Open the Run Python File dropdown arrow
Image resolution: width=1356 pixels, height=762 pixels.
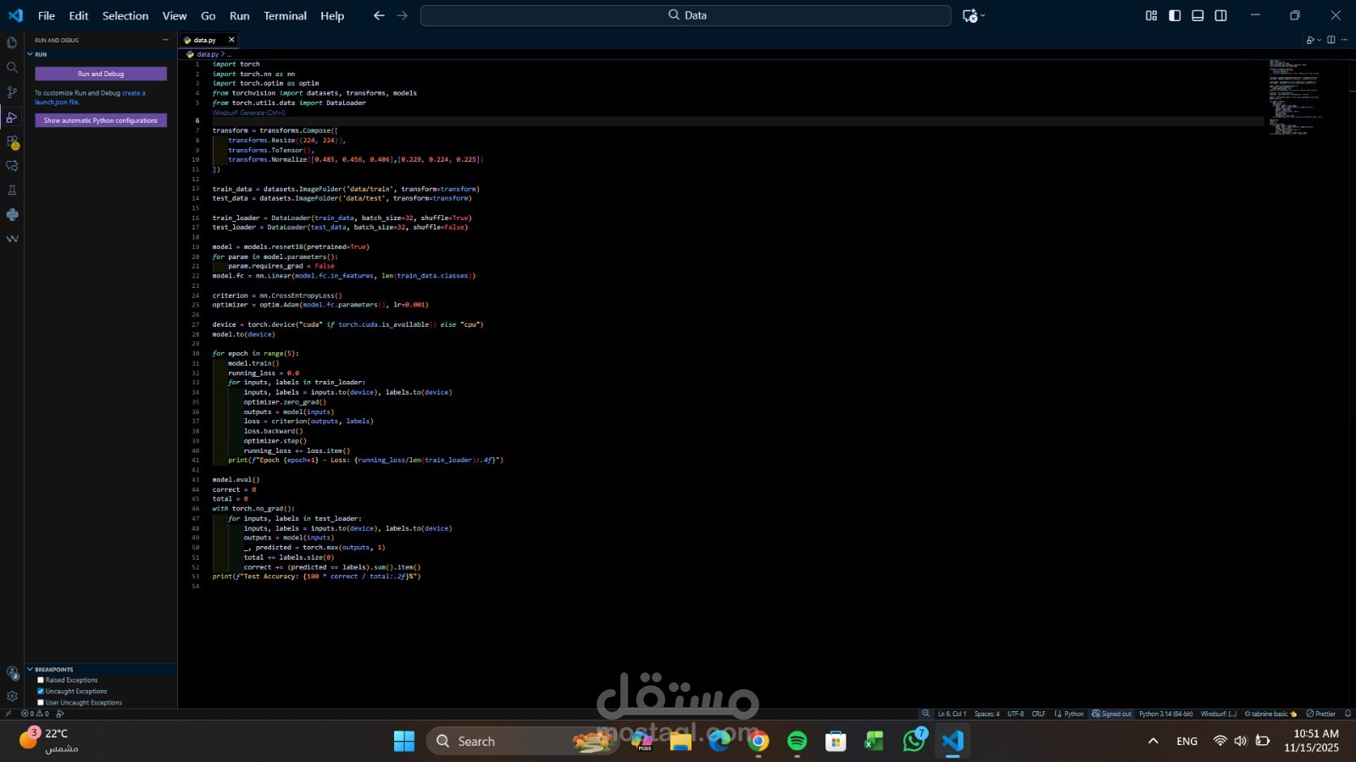point(1319,40)
